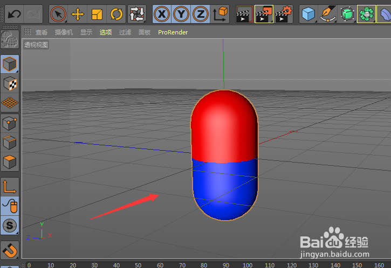Enable Snap magnet icon
This screenshot has height=268, width=391.
pos(10,250)
